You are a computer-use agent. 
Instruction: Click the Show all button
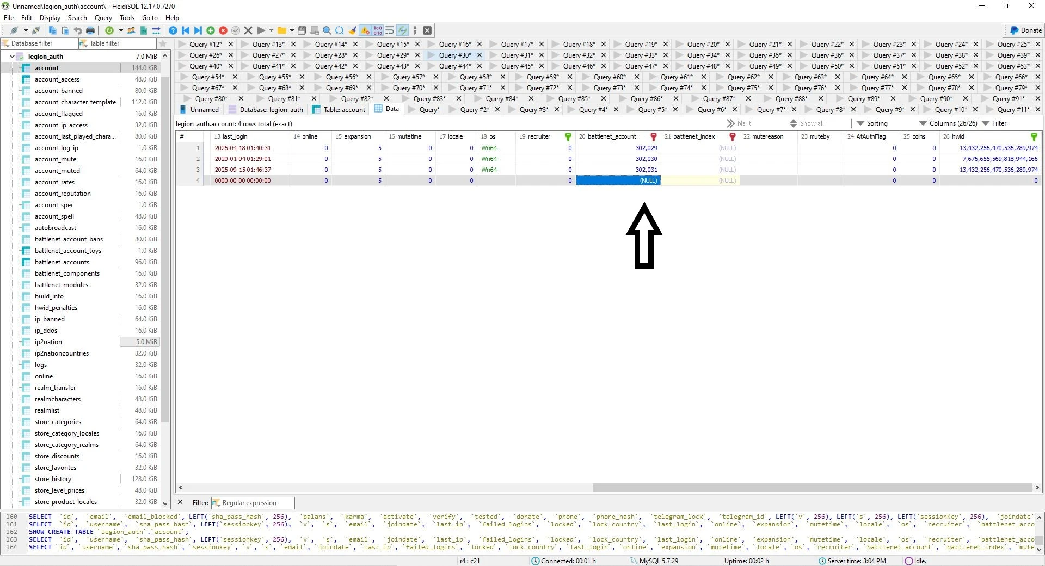click(x=807, y=123)
